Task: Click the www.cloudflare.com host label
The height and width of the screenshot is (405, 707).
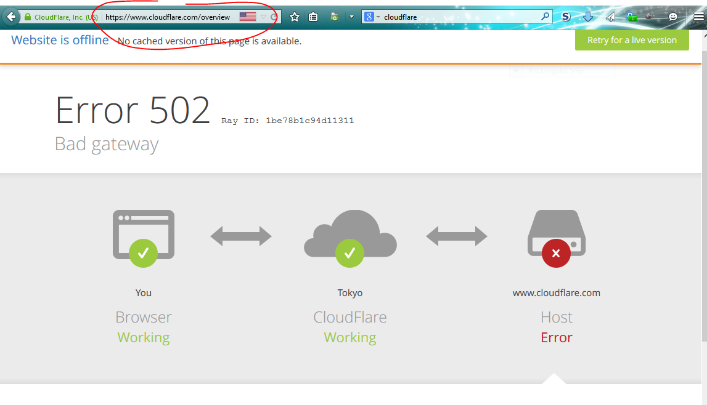Action: [557, 293]
